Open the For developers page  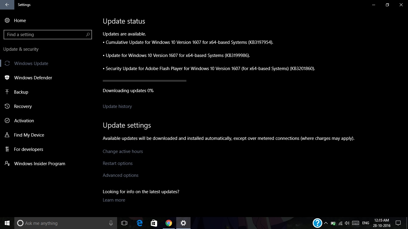pyautogui.click(x=28, y=149)
